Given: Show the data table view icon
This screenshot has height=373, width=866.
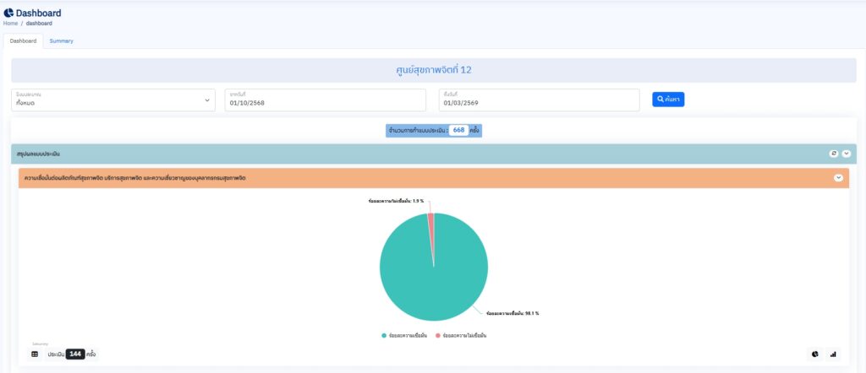Looking at the screenshot, I should [x=35, y=354].
